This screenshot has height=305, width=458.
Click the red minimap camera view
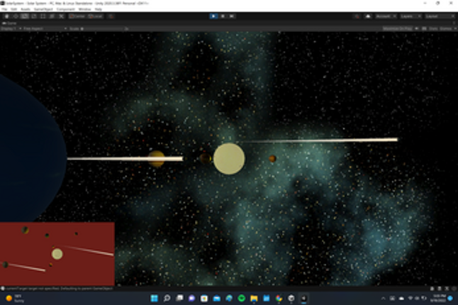pyautogui.click(x=57, y=254)
